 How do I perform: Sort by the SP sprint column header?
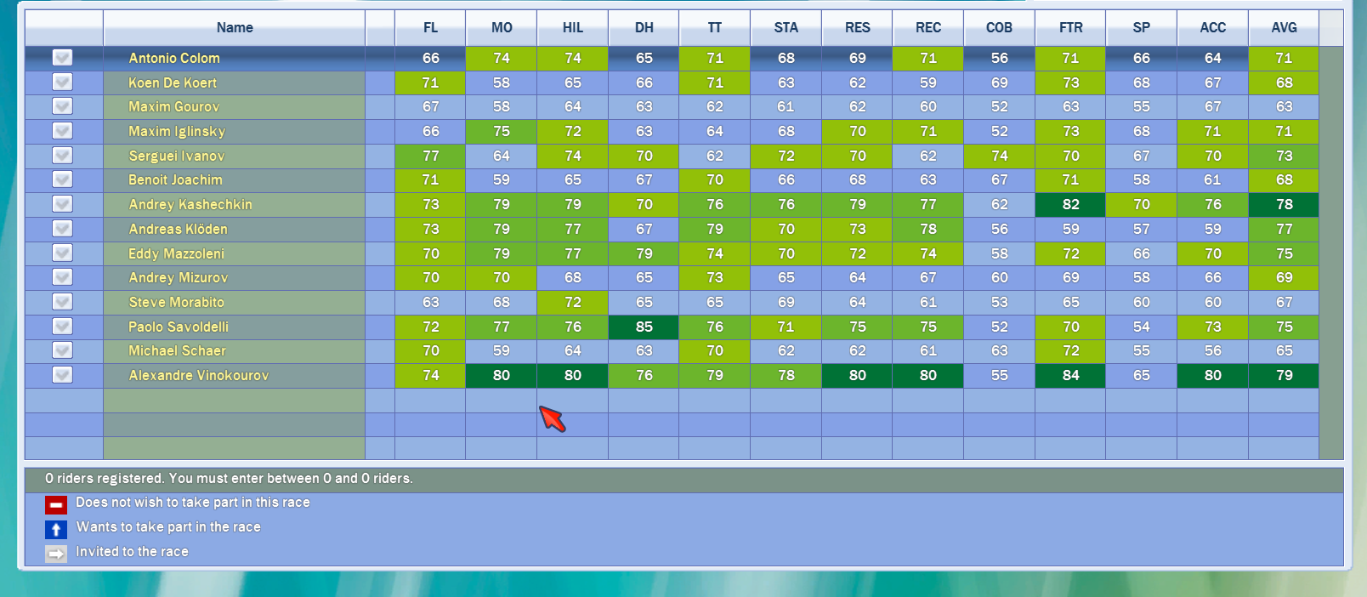(x=1141, y=28)
